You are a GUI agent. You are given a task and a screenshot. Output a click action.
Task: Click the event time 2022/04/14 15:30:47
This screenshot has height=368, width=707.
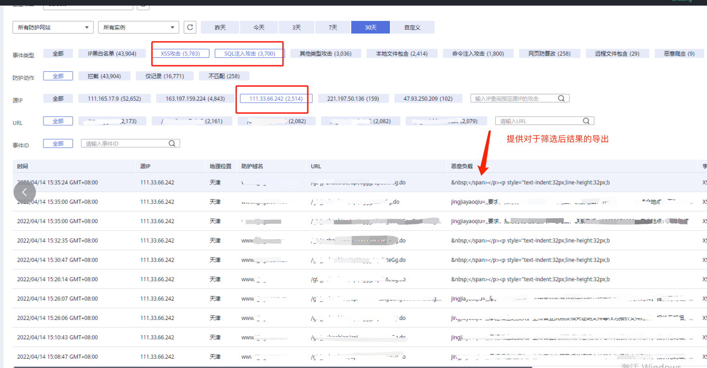57,260
